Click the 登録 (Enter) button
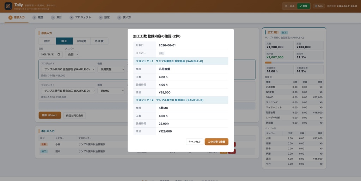Screen dimensions: 361x181 click(50, 115)
